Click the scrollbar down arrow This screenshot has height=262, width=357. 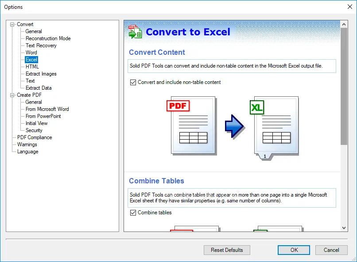344,228
